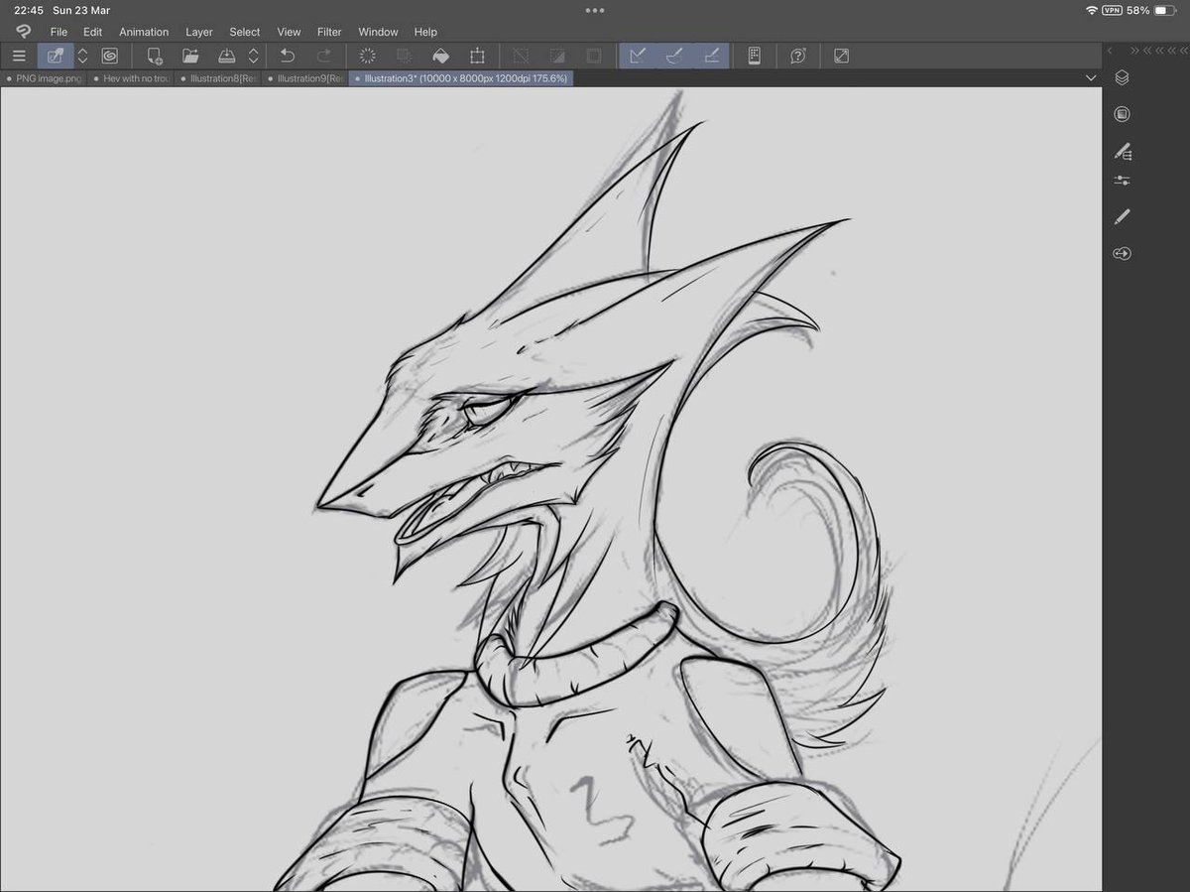Select the active Illustration3 tab
1190x892 pixels.
461,78
